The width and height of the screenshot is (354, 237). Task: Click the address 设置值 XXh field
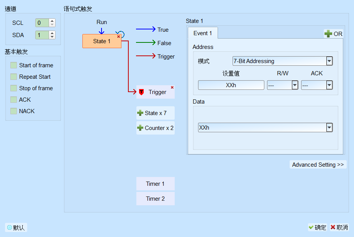click(x=231, y=85)
